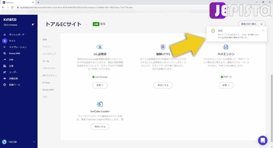273x148 pixels.
Task: Click the トアルECサイト site title
Action: pyautogui.click(x=63, y=24)
